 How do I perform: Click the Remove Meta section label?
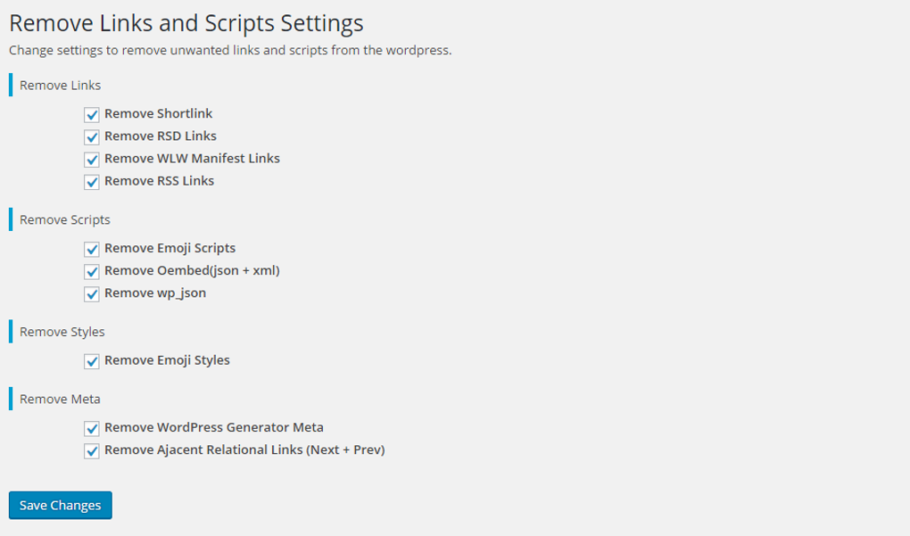click(x=57, y=400)
